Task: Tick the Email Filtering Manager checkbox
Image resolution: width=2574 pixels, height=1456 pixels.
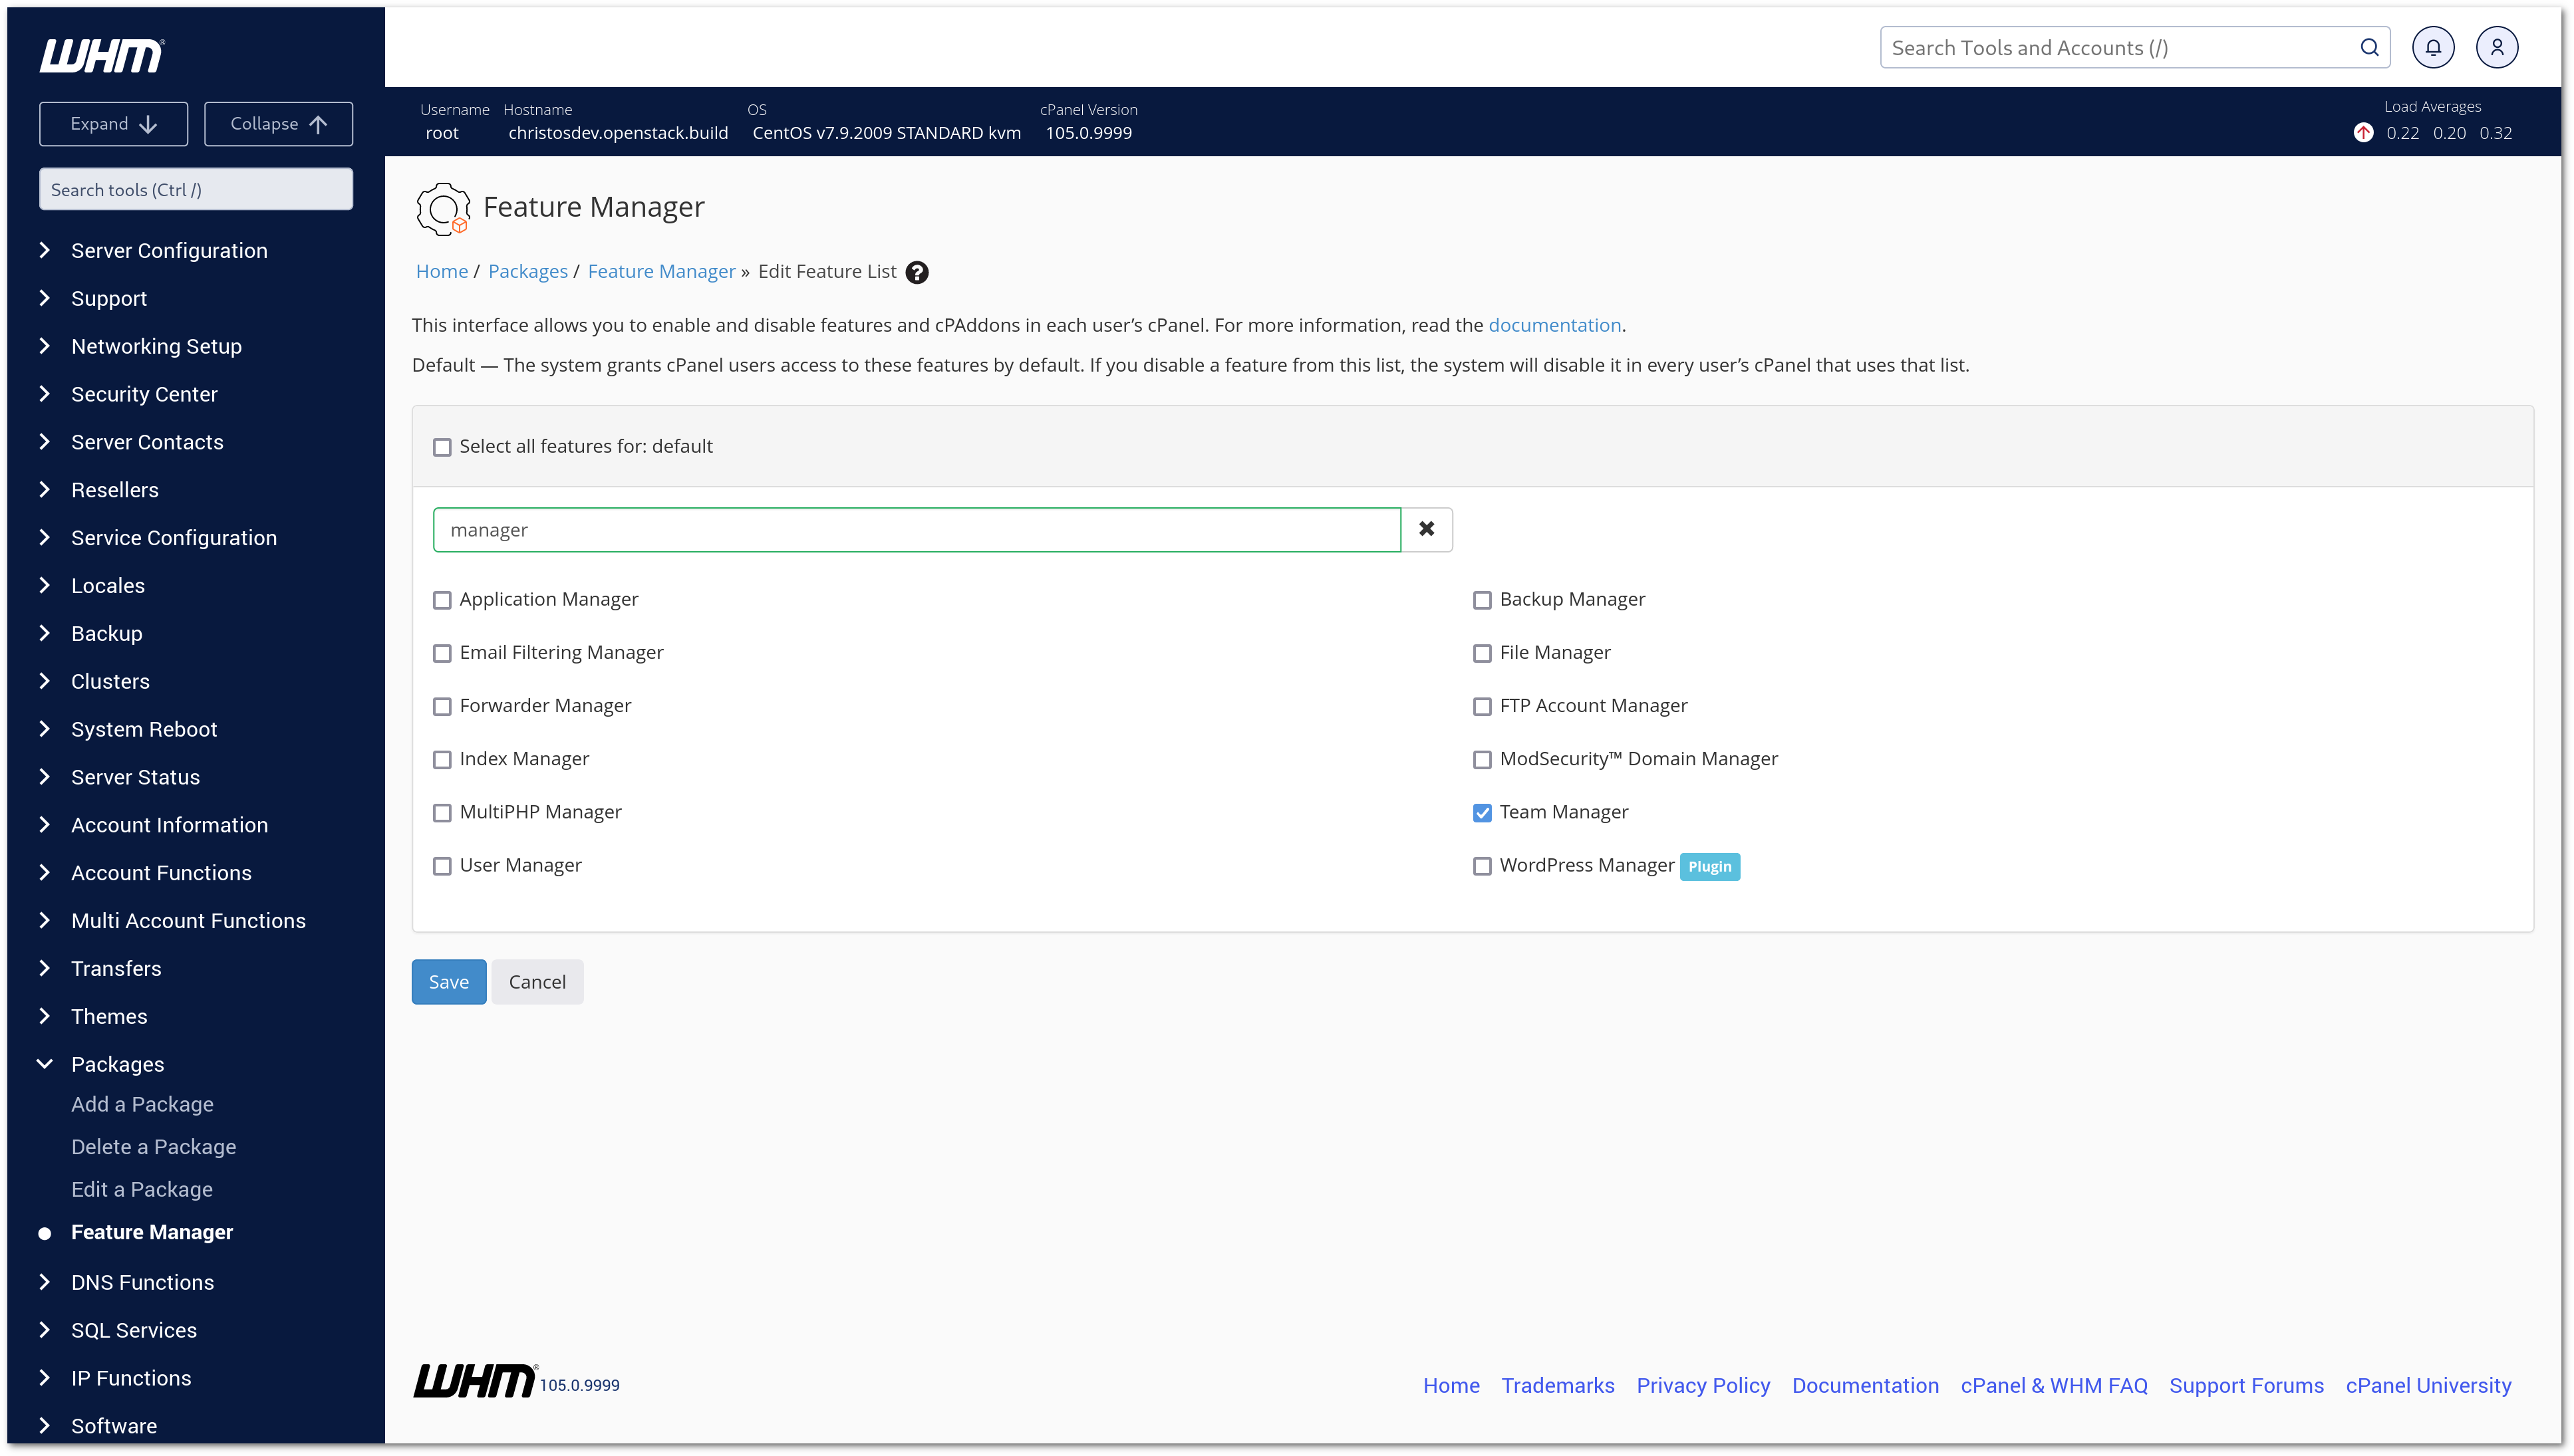Action: pyautogui.click(x=442, y=653)
